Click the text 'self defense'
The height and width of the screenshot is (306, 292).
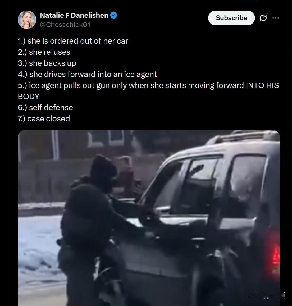click(51, 108)
